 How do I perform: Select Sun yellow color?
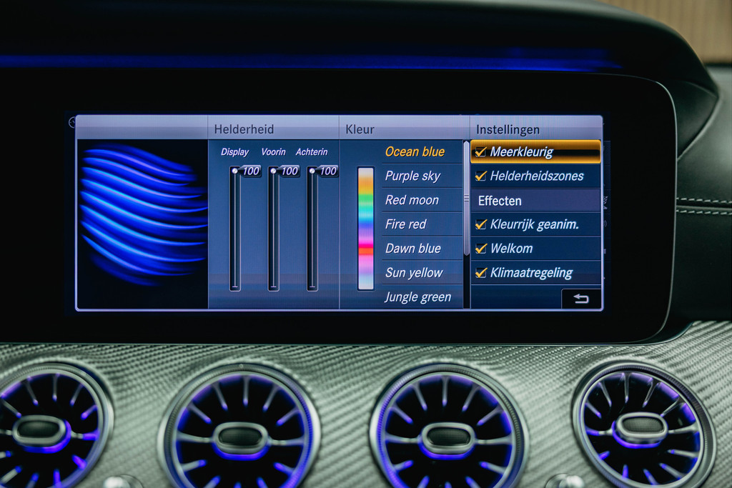(414, 273)
